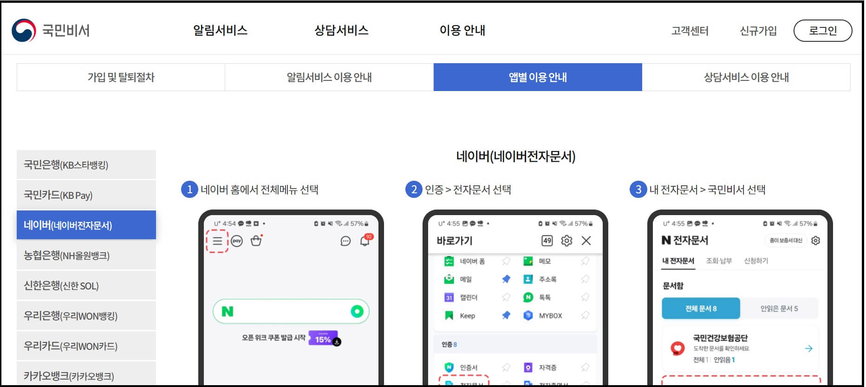Click the Keep shortcut icon

(x=449, y=315)
